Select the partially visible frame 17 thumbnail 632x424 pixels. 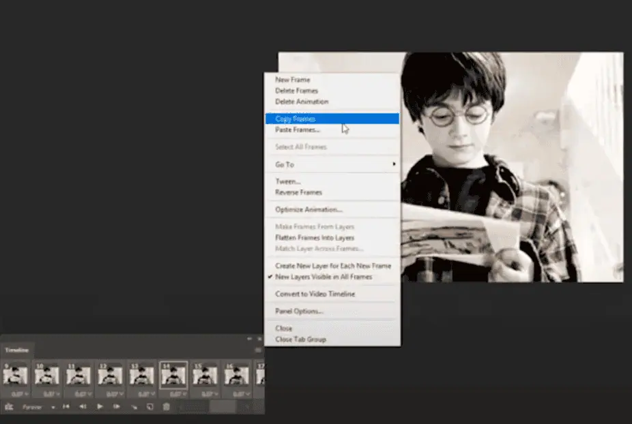[x=261, y=376]
